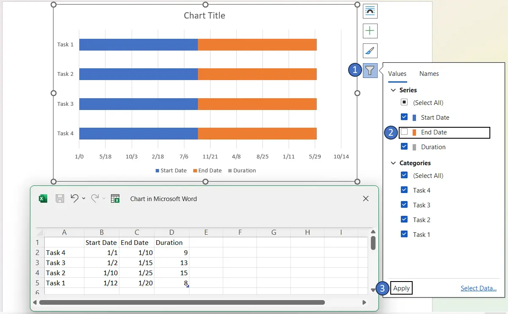Screen dimensions: 508x314
Task: Toggle Series (Select All) checkbox
Action: (404, 102)
